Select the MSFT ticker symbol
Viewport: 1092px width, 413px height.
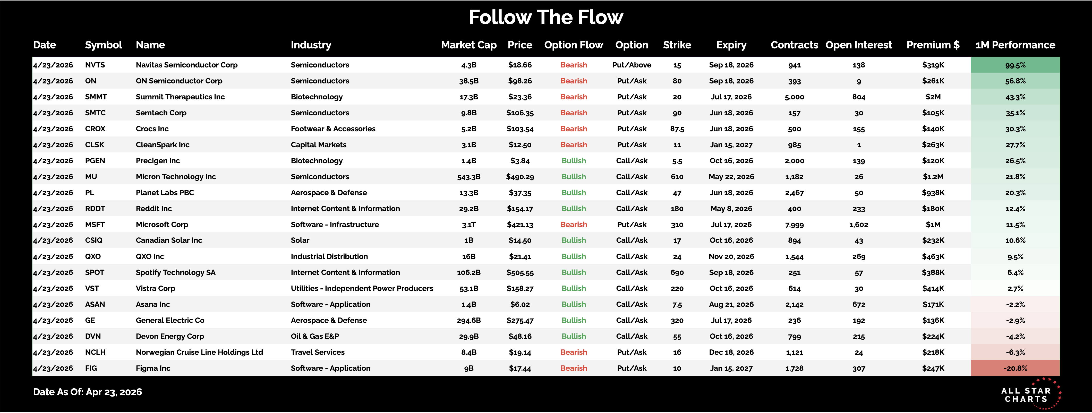(x=95, y=225)
